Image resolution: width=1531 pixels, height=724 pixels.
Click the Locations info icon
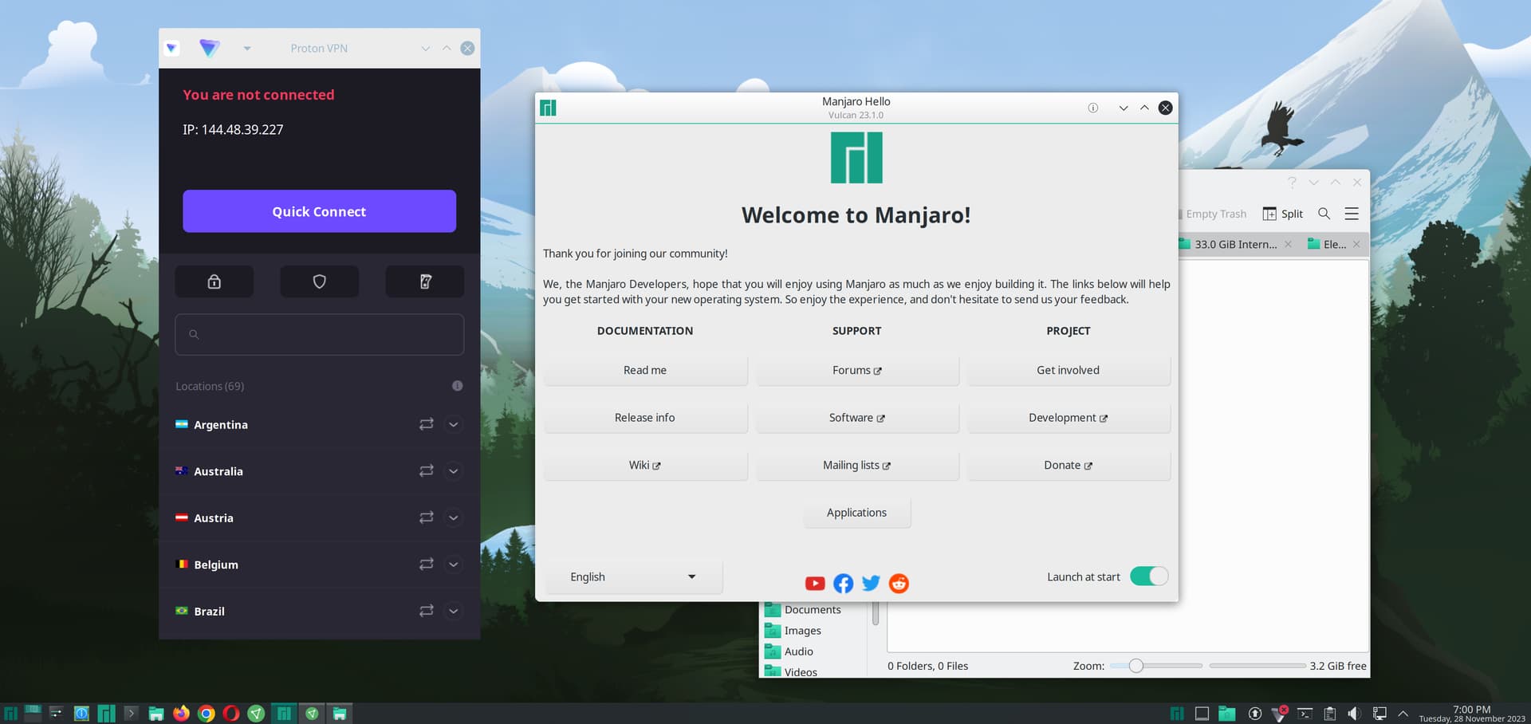pos(457,386)
